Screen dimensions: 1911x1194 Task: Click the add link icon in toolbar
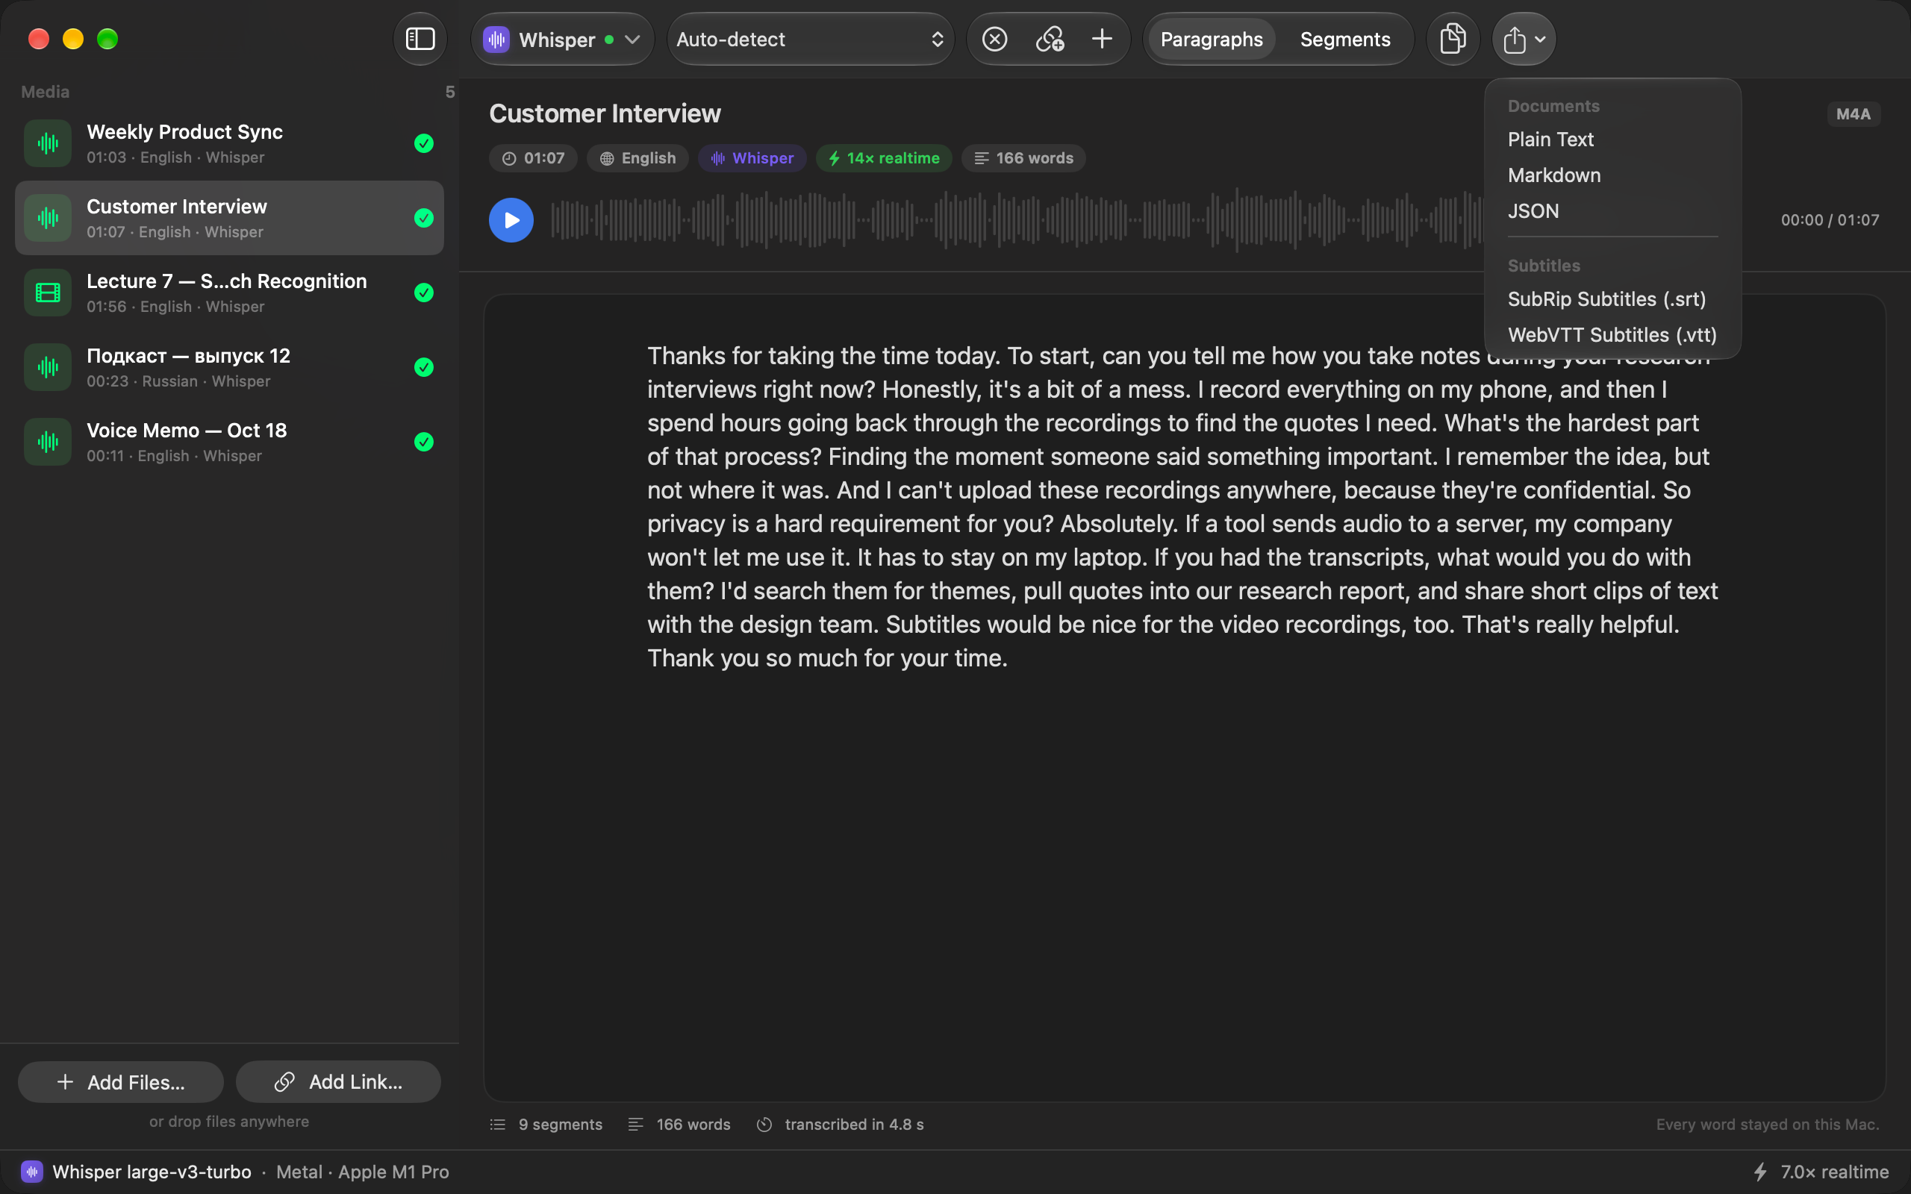click(1050, 39)
